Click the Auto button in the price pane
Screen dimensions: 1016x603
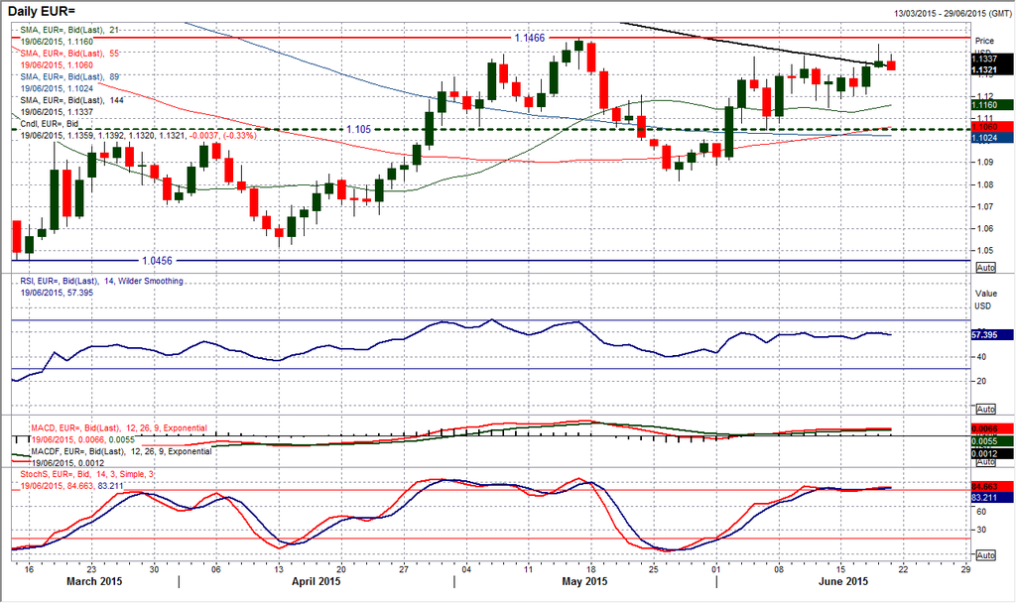[x=985, y=268]
